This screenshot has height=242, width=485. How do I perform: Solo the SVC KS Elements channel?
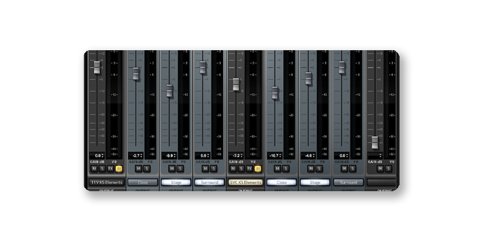[241, 169]
